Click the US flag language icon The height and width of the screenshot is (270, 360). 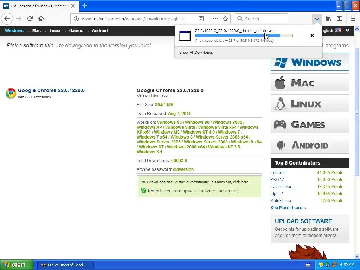pos(338,30)
